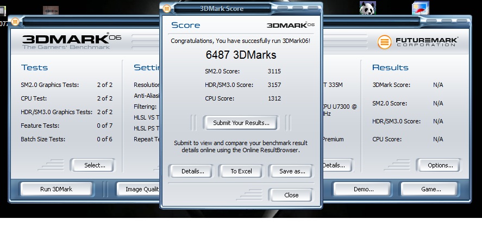The image size is (482, 250).
Task: Open system Details in main window
Action: 337,165
